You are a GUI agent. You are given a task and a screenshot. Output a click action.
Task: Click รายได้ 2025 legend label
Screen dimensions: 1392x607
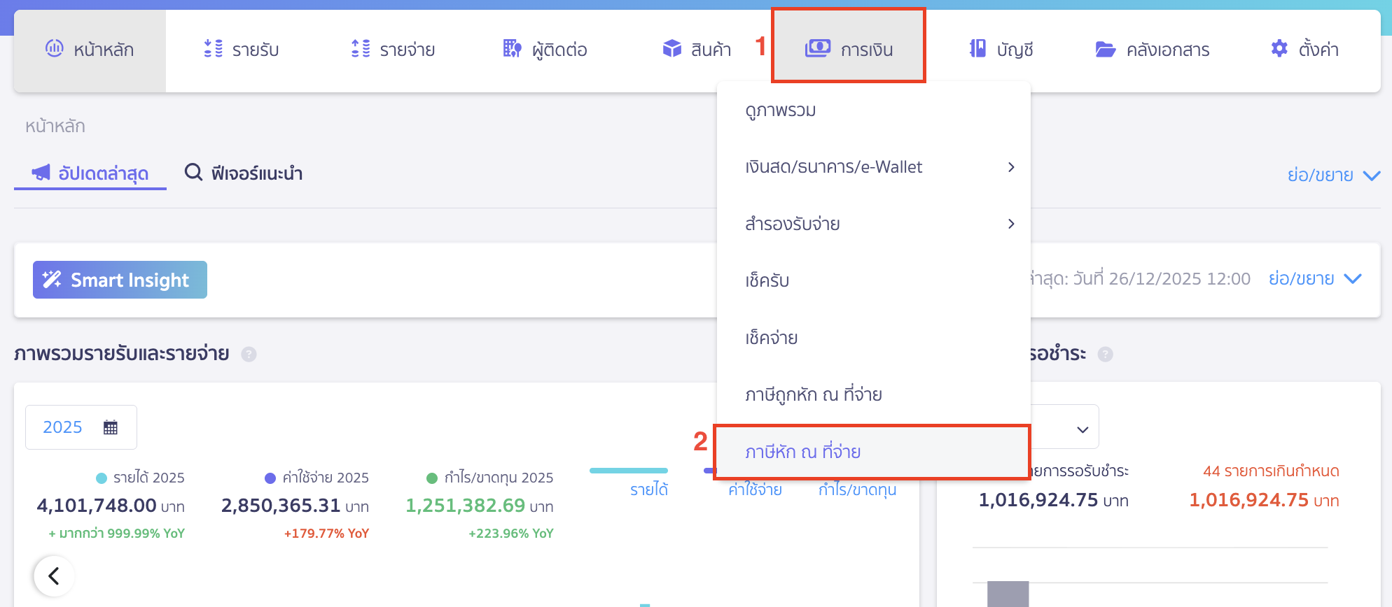pyautogui.click(x=149, y=478)
